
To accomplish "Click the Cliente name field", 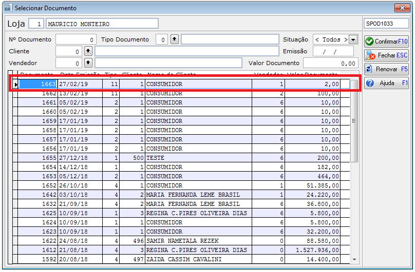I will (x=187, y=51).
